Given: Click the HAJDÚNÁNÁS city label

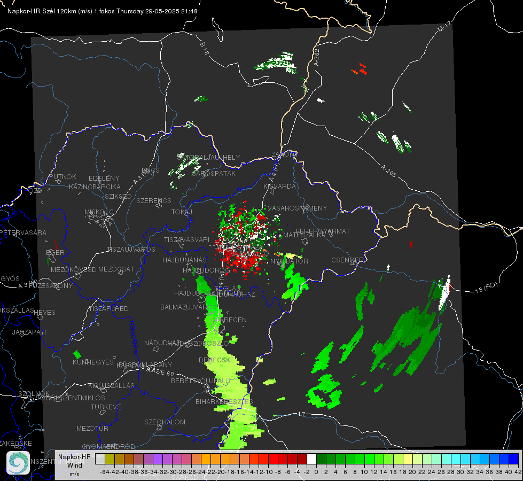Looking at the screenshot, I should coord(184,260).
